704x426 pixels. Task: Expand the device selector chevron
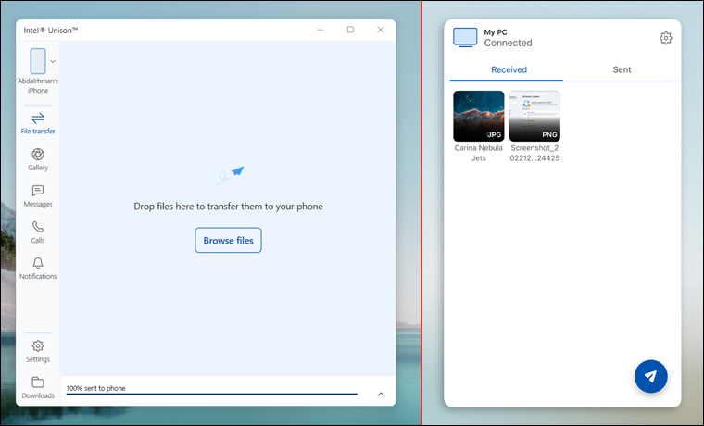coord(53,61)
